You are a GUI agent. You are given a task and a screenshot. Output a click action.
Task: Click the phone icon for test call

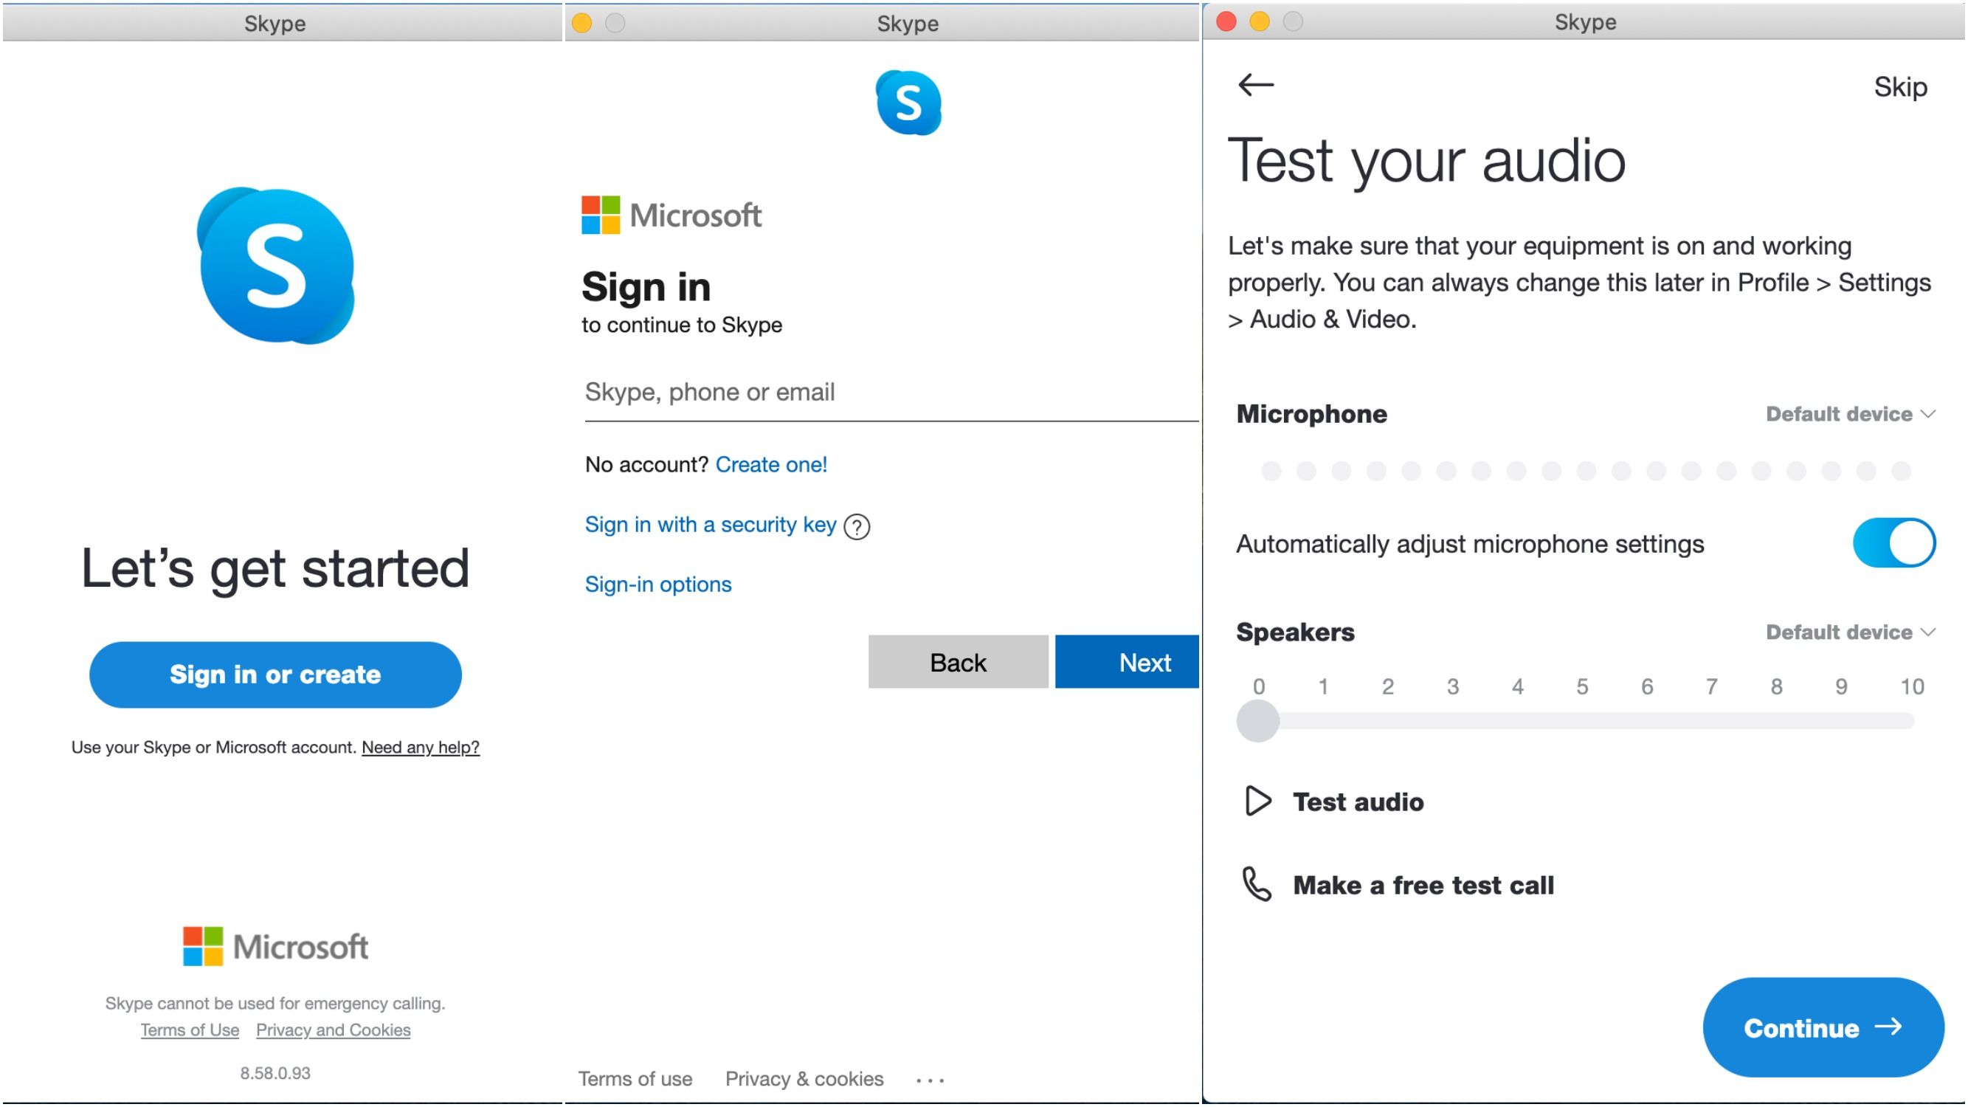(x=1256, y=884)
